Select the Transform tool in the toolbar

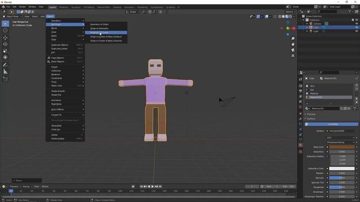pyautogui.click(x=5, y=57)
